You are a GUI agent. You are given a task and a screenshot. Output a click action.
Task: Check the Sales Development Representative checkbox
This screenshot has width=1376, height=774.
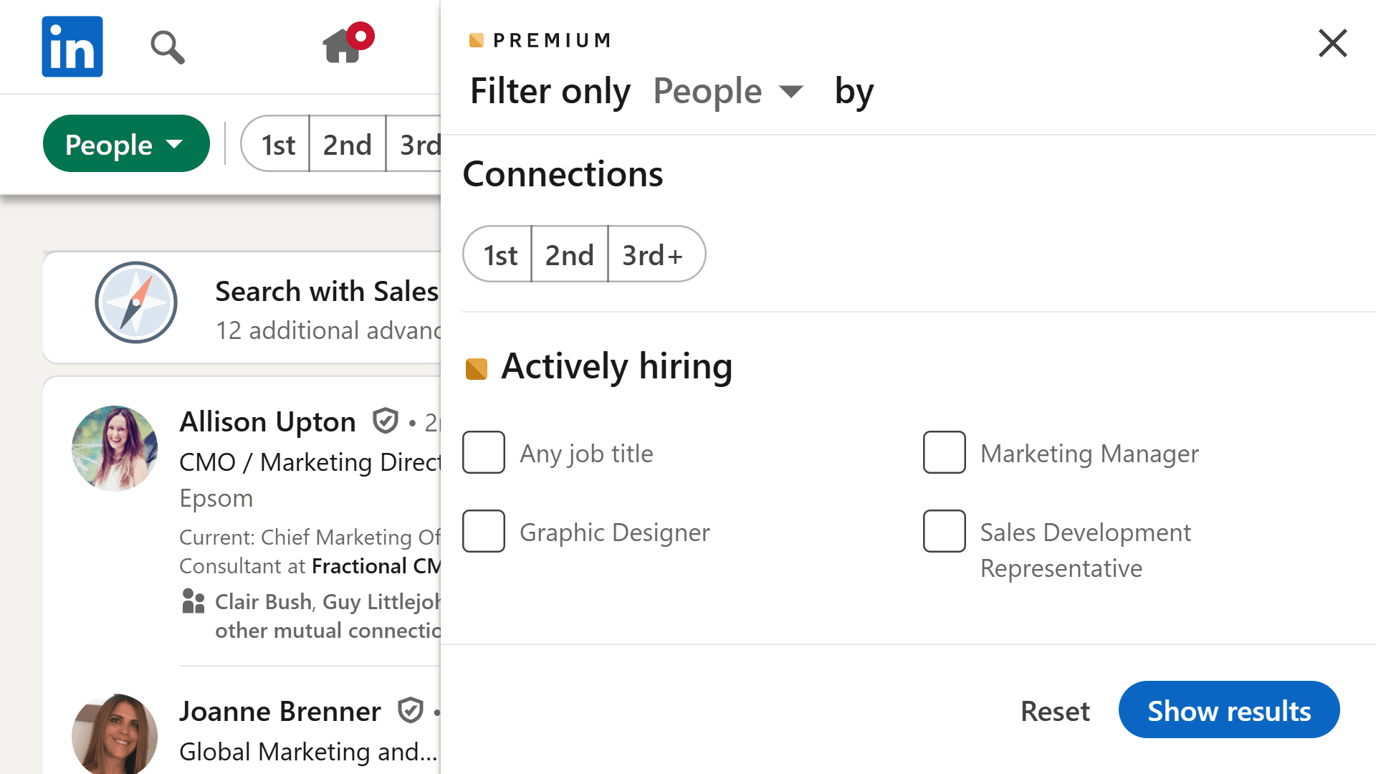(944, 531)
